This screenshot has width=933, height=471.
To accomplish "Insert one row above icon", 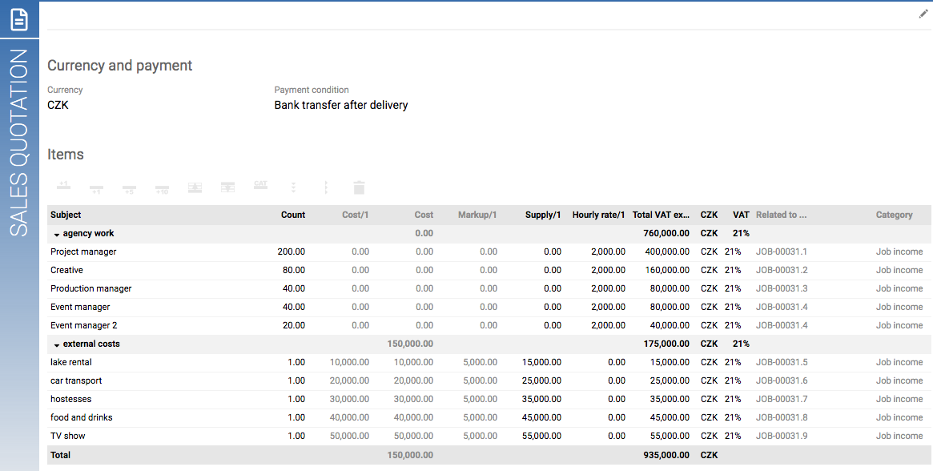I will pos(63,187).
